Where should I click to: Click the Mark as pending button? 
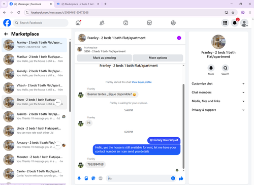(105, 58)
